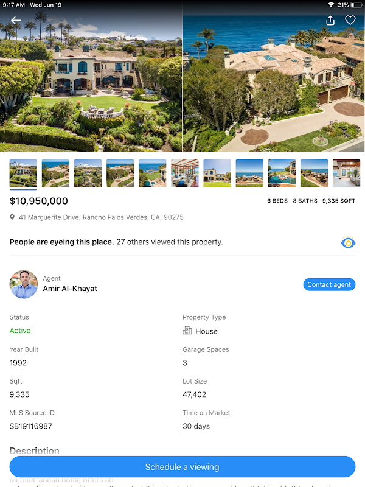Tap the battery indicator in status bar
This screenshot has height=487, width=365.
356,5
